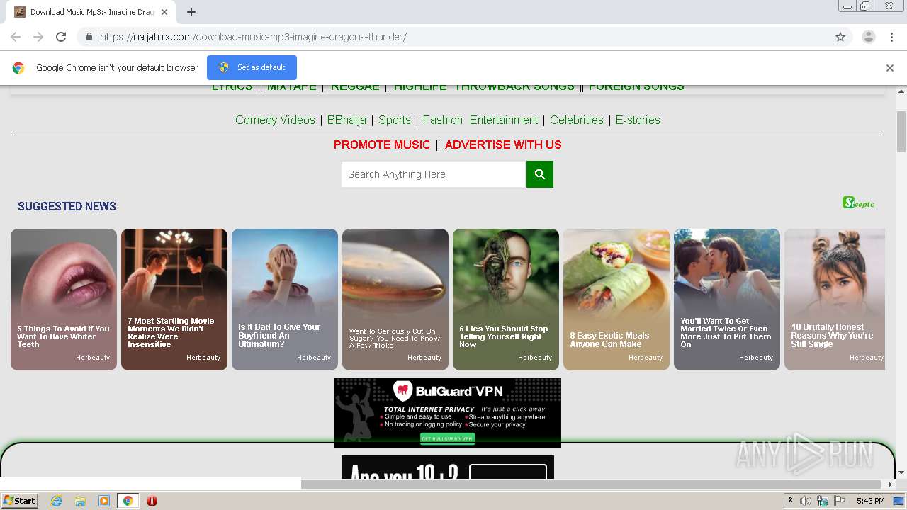
Task: Open the Chrome three-dot menu
Action: pos(891,37)
